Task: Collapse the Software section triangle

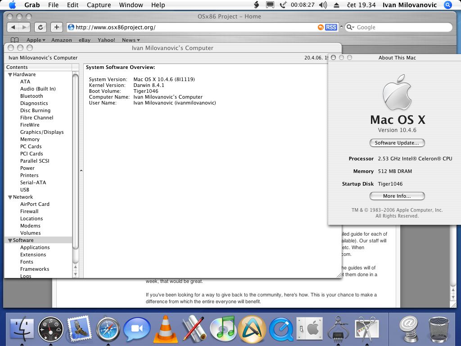Action: [10, 241]
